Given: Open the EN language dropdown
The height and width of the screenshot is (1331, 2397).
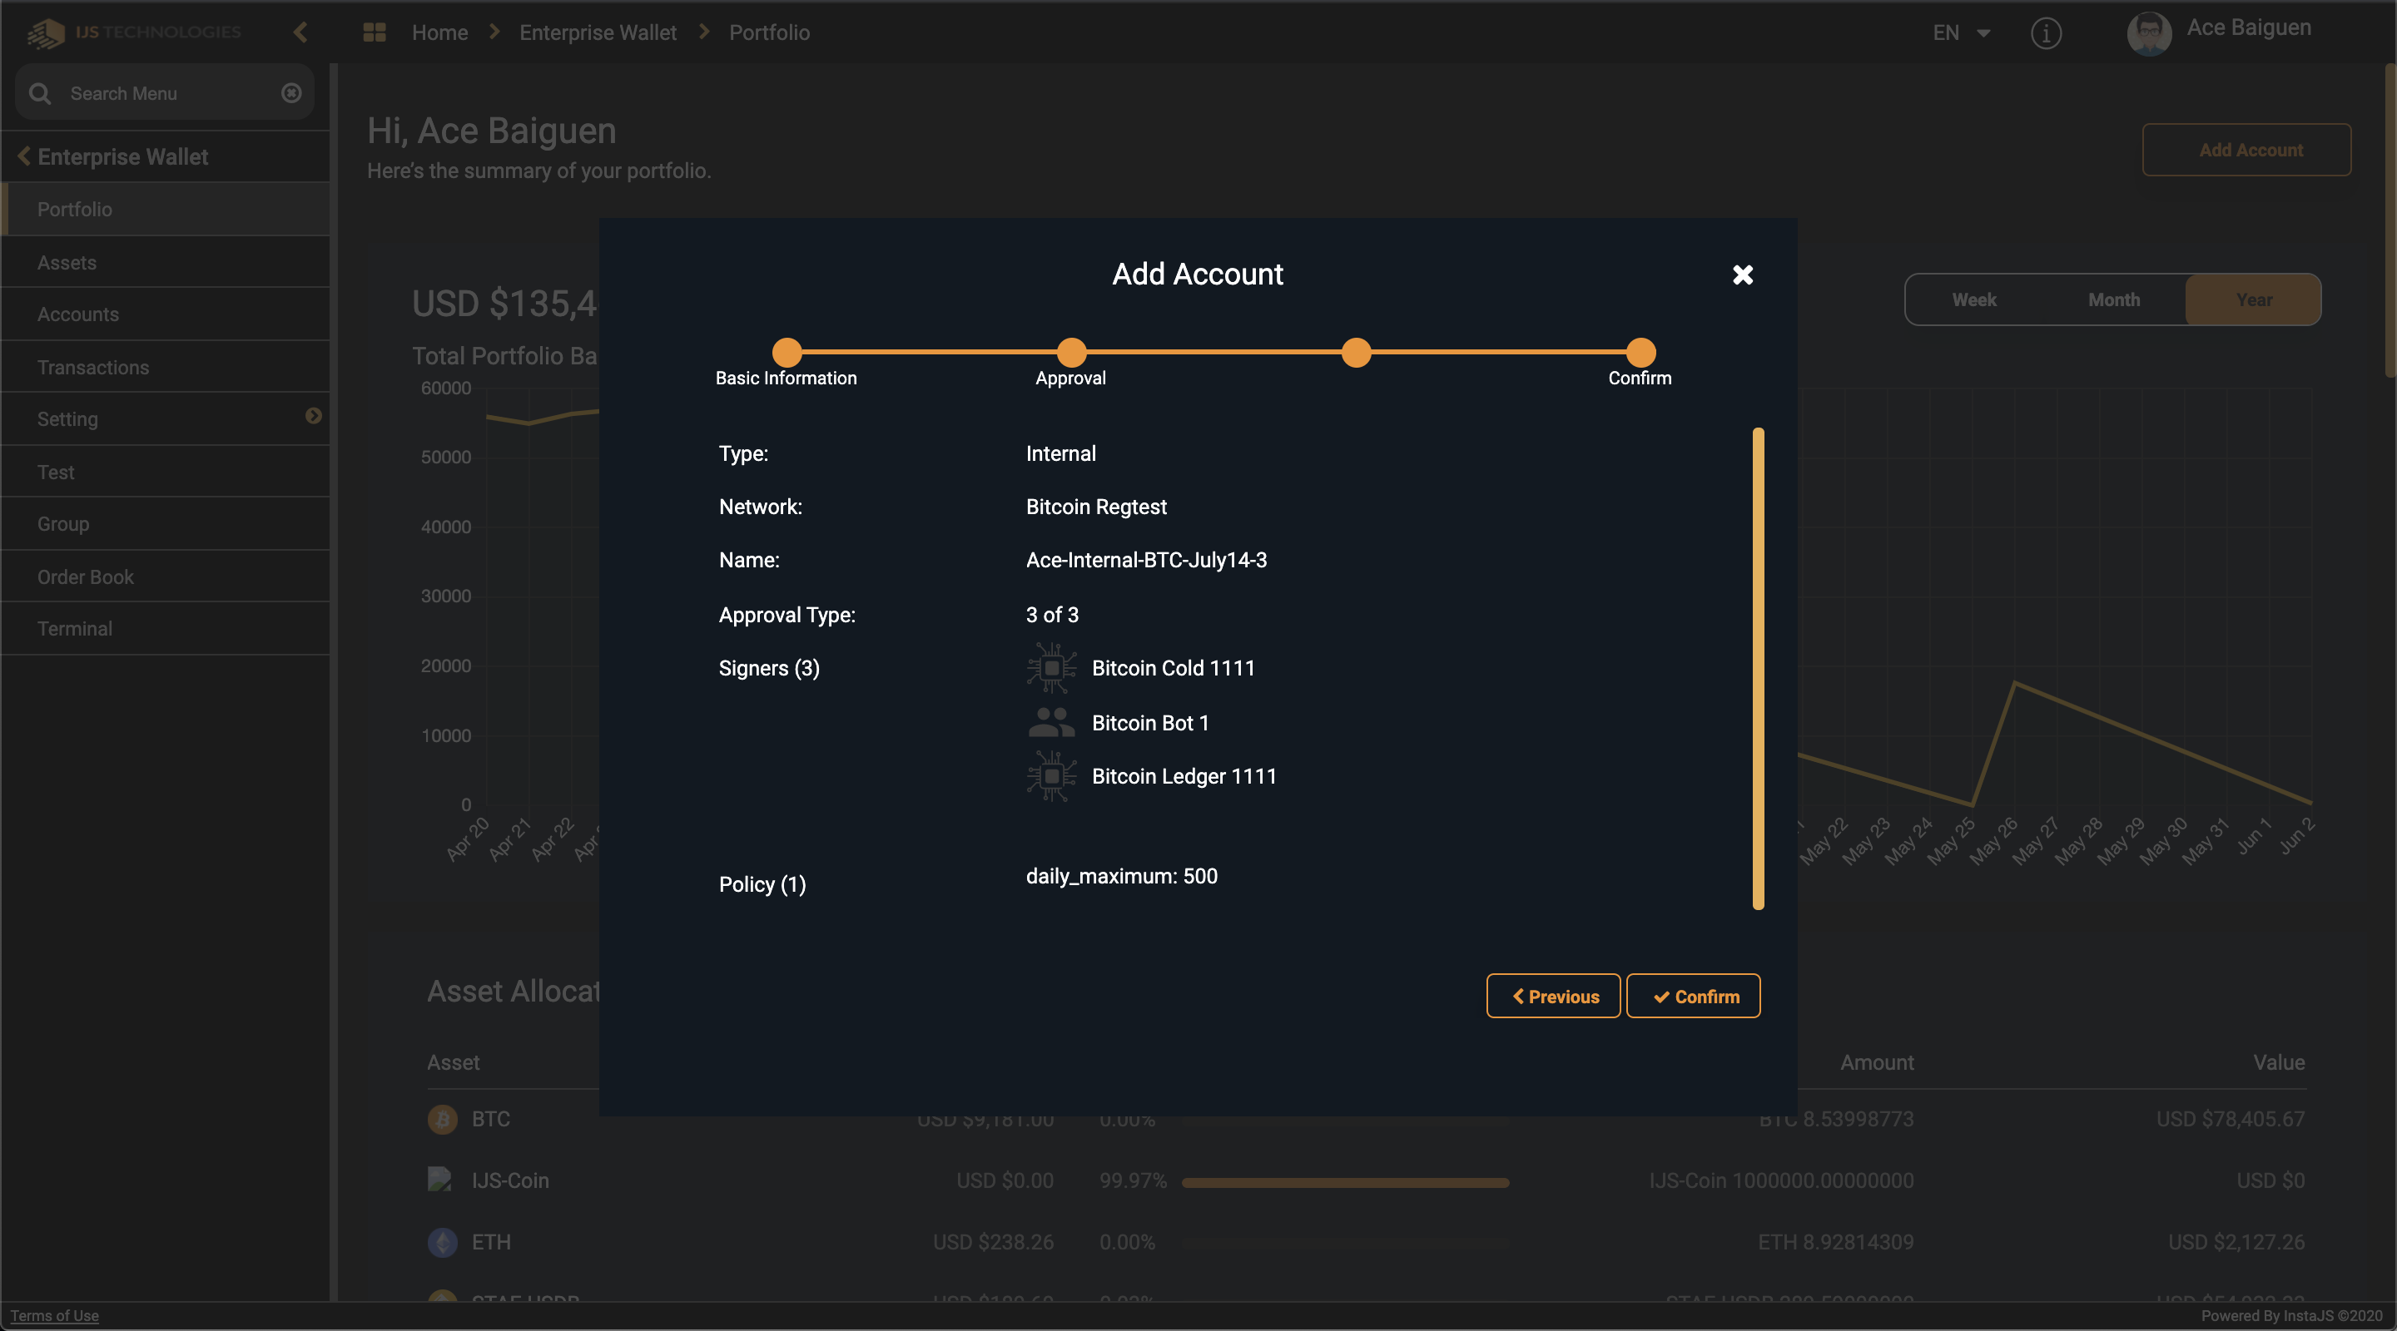Looking at the screenshot, I should [x=1961, y=33].
